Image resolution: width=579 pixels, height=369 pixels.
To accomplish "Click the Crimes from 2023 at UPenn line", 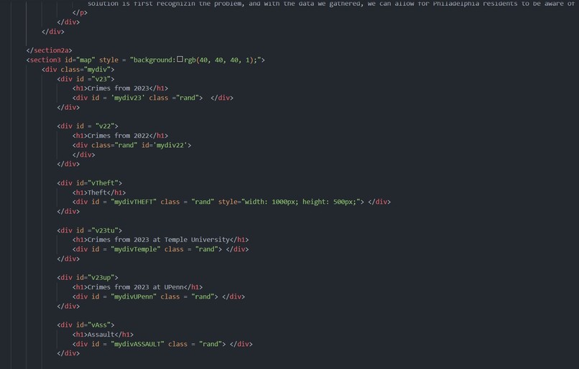I will (x=137, y=287).
